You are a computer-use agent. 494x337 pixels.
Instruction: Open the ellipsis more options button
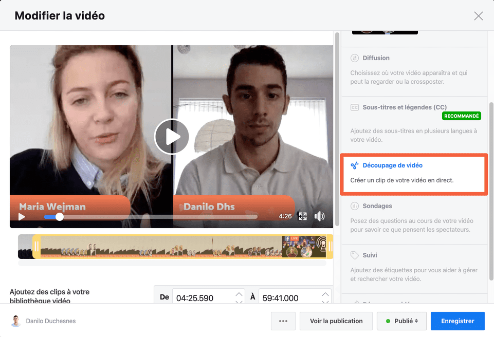283,321
